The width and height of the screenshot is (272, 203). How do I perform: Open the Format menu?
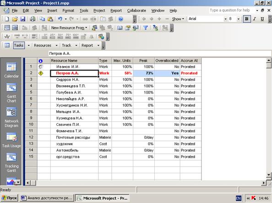coord(68,10)
